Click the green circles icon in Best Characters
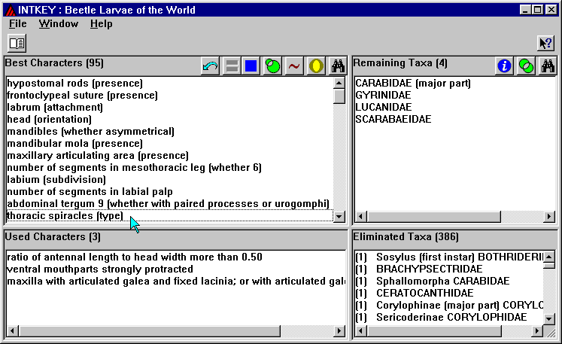Image resolution: width=562 pixels, height=344 pixels. pos(272,66)
